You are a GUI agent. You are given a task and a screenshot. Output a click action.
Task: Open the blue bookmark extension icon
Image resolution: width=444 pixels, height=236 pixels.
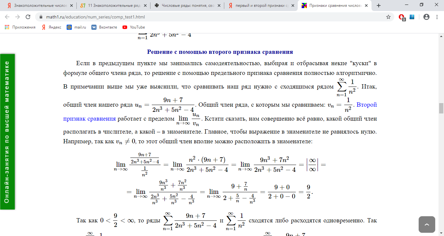[x=412, y=17]
